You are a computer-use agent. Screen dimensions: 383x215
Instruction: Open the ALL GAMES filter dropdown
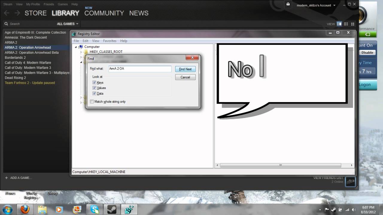[68, 24]
